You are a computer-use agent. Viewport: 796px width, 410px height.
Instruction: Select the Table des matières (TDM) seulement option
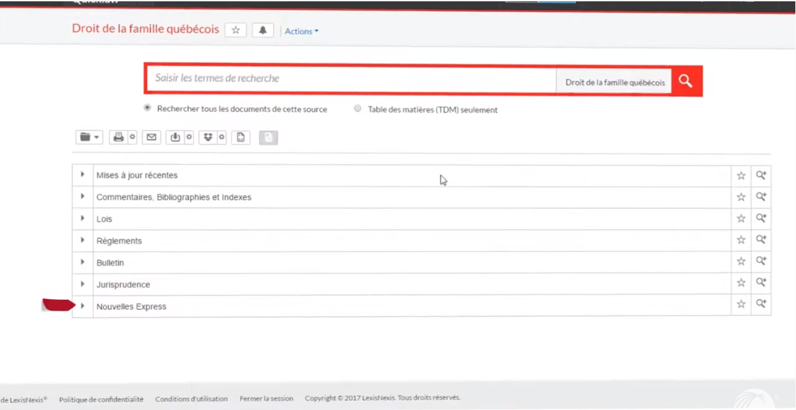pyautogui.click(x=357, y=108)
